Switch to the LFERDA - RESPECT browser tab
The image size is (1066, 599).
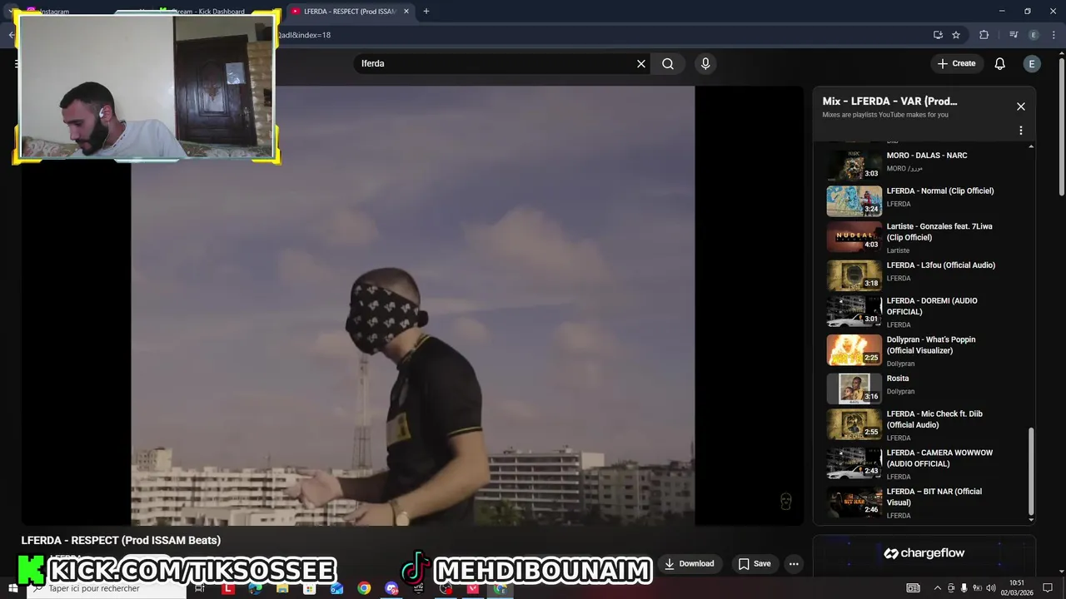point(349,12)
